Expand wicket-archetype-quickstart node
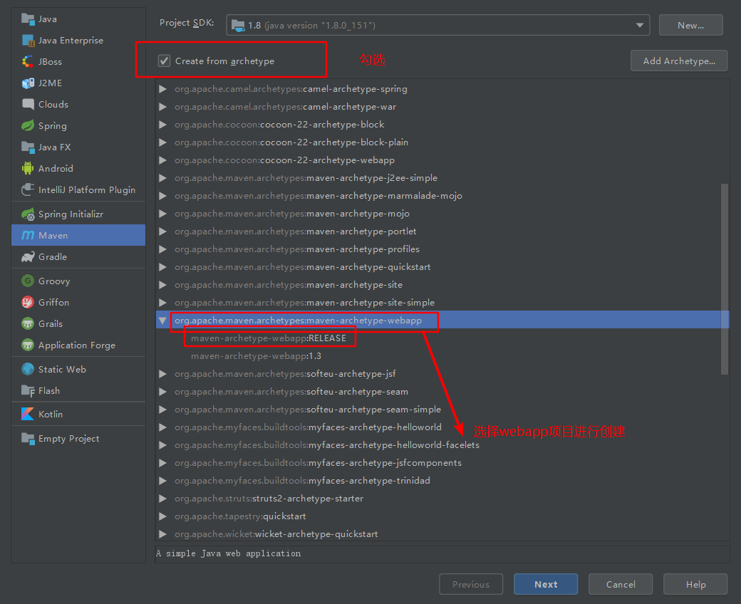This screenshot has width=741, height=604. 162,534
